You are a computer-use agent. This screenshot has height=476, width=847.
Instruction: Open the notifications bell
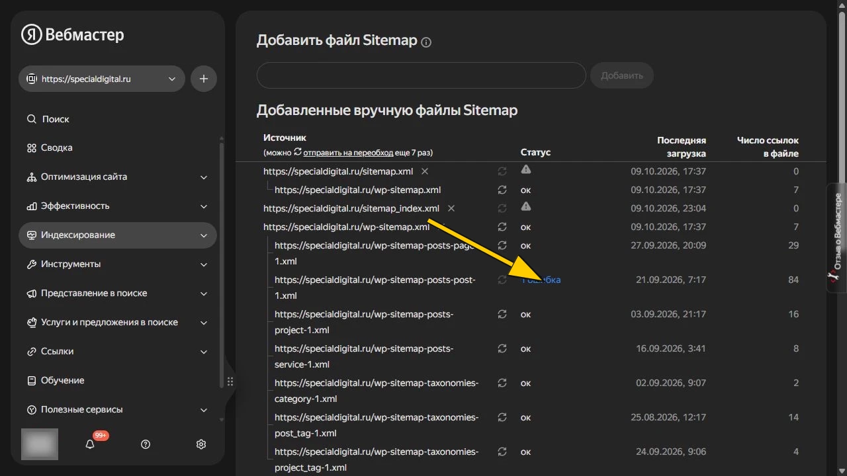(90, 444)
